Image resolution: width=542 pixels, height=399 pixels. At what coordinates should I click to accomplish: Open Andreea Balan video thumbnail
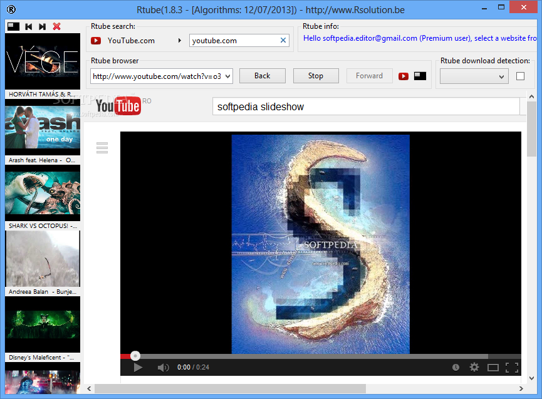43,259
